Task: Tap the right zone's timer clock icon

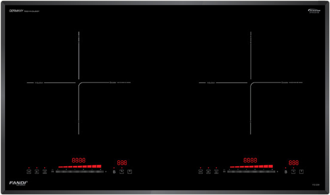Action: (293, 172)
